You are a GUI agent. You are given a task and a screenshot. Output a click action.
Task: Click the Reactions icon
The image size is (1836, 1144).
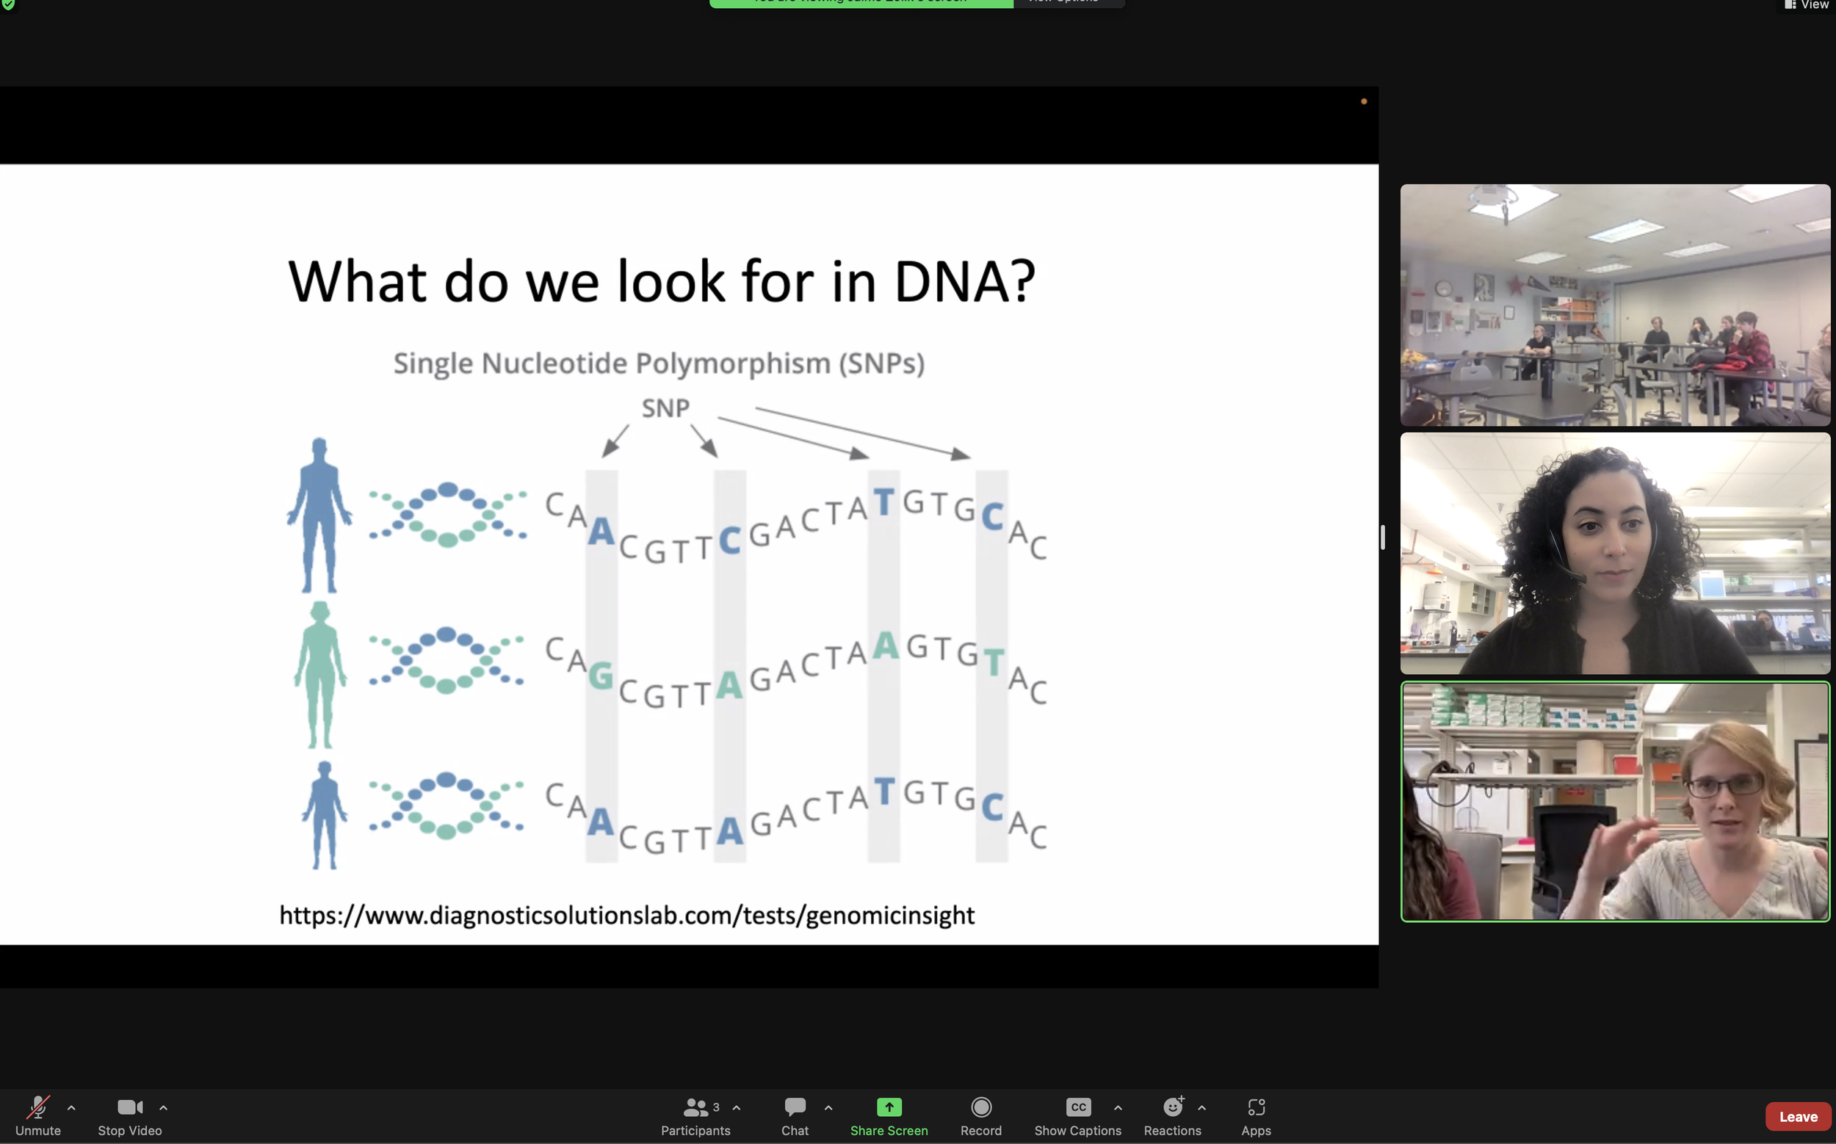tap(1171, 1109)
